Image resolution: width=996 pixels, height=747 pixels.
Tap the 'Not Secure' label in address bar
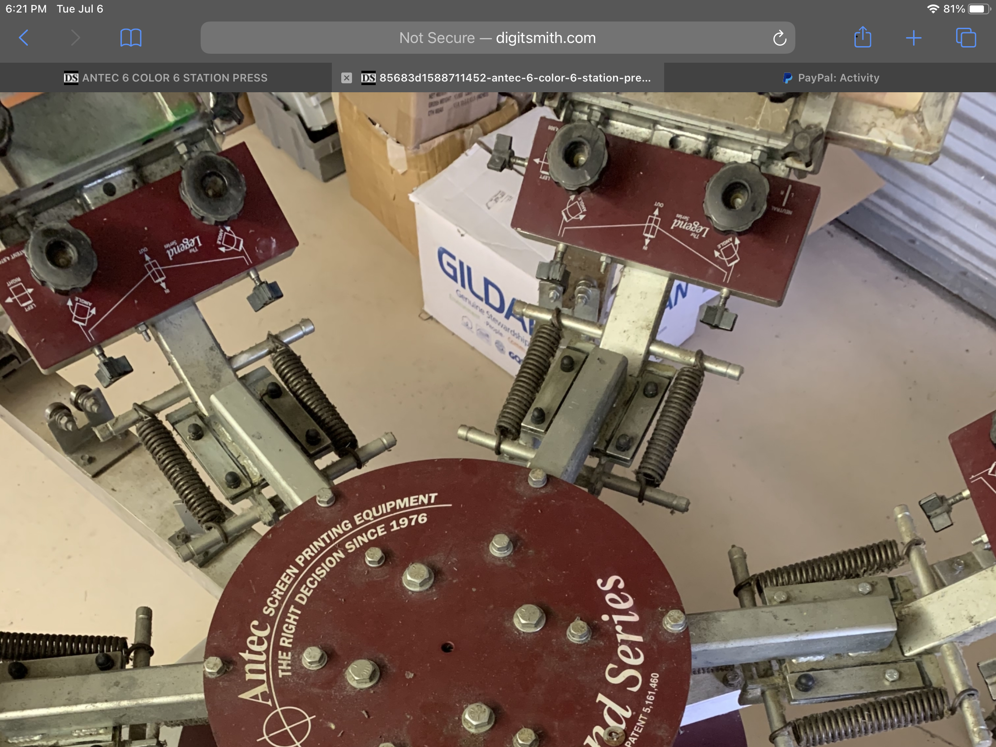pyautogui.click(x=437, y=38)
